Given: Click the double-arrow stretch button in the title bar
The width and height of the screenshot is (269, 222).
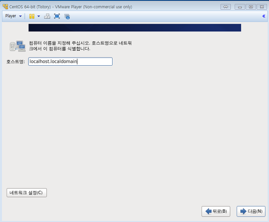Looking at the screenshot, I should pyautogui.click(x=225, y=7).
